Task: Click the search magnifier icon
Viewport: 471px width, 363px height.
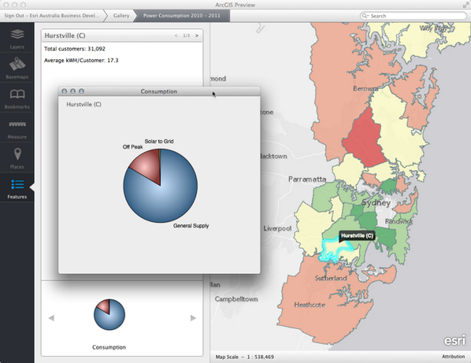Action: pyautogui.click(x=365, y=16)
